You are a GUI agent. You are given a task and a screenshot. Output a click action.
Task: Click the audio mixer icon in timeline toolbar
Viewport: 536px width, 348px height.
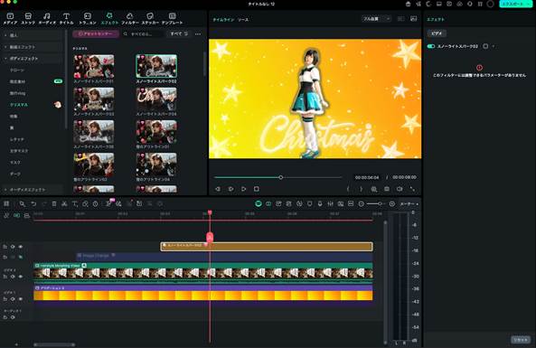[330, 203]
